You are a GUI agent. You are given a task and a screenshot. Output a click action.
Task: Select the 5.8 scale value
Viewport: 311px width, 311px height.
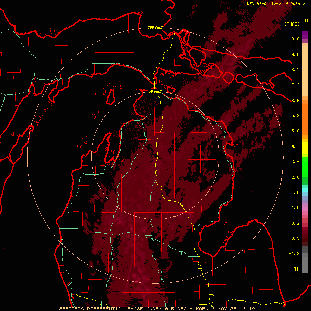295,116
